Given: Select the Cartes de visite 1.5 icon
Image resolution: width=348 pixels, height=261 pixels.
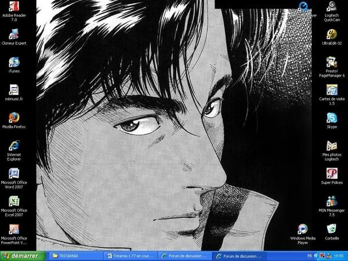Looking at the screenshot, I should (x=332, y=95).
